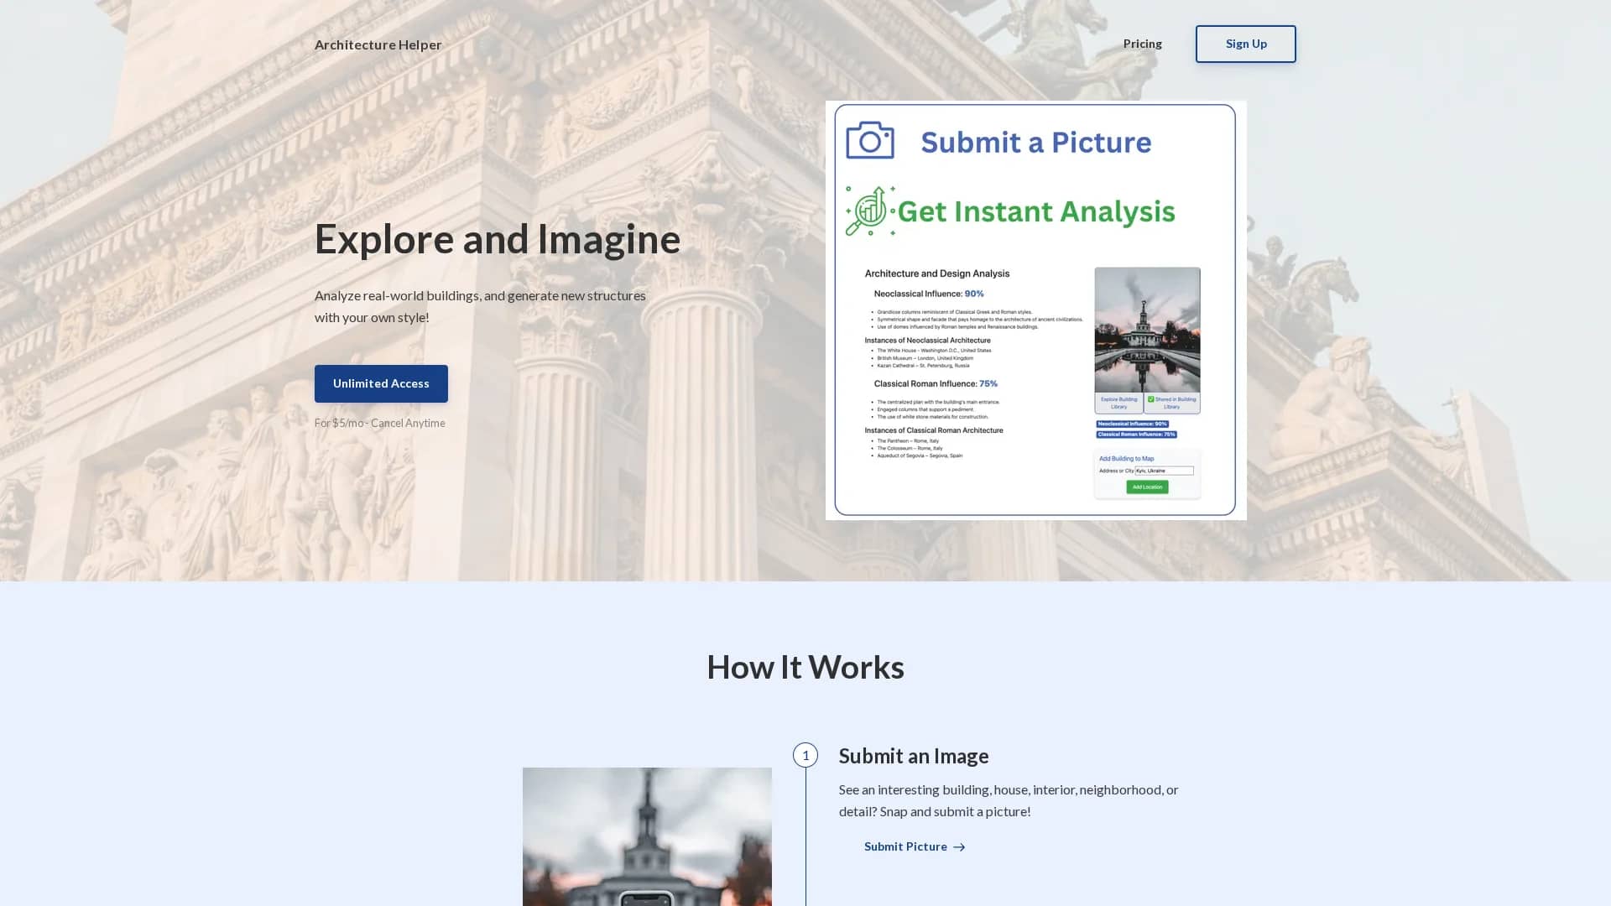Open the Submit a Picture promo image
Viewport: 1611px width, 906px height.
(1035, 310)
